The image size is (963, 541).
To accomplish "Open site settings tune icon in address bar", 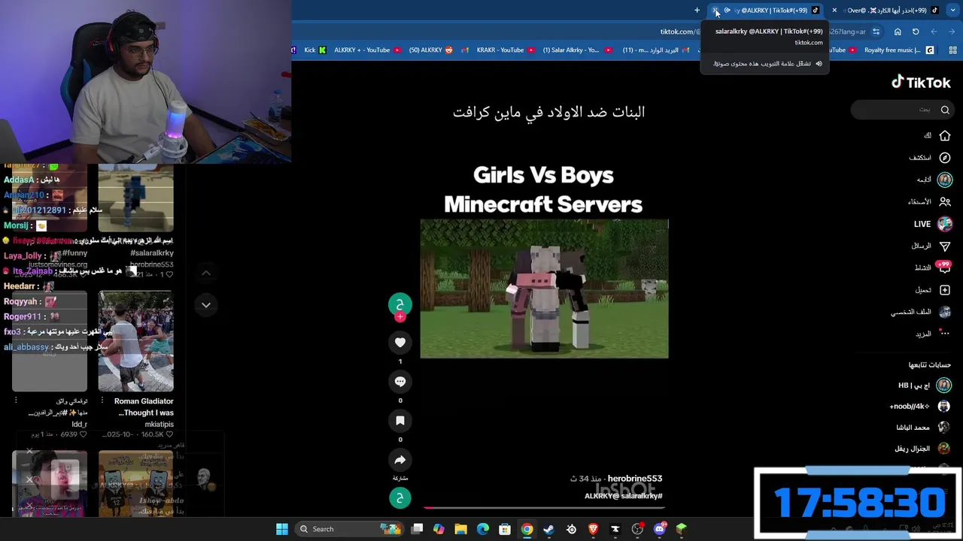I will (x=876, y=32).
